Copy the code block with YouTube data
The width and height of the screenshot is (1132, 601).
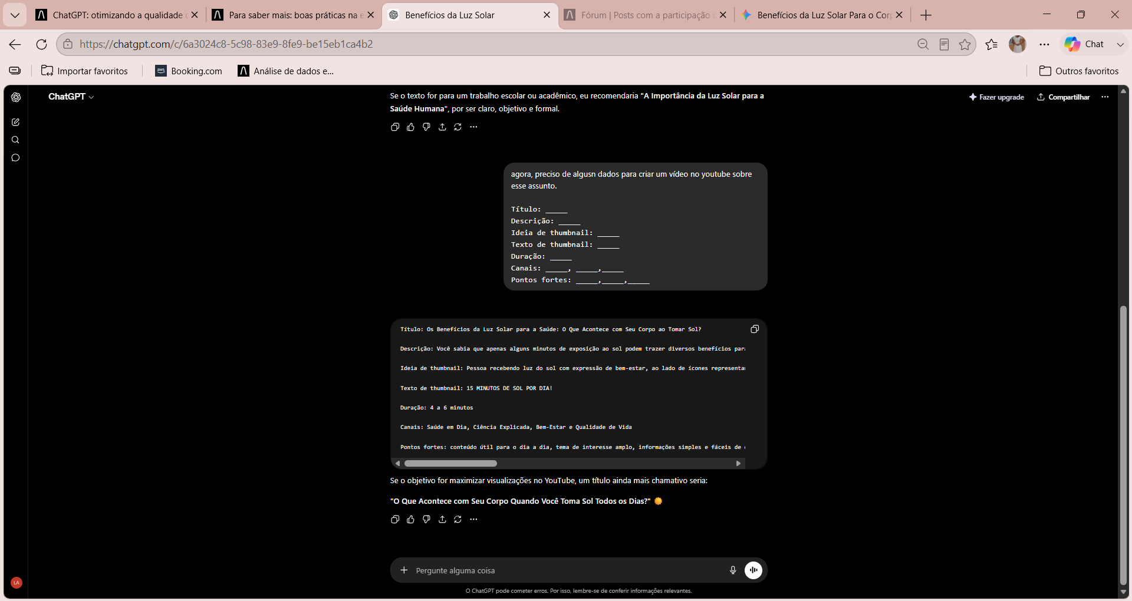[755, 329]
